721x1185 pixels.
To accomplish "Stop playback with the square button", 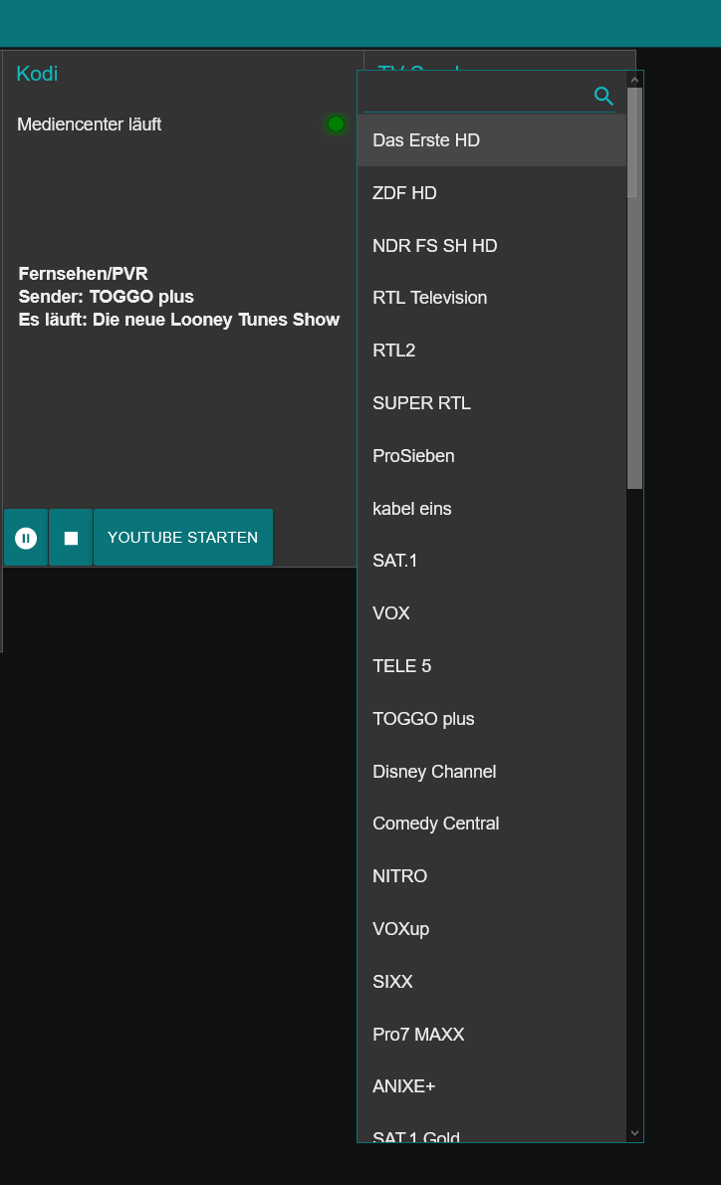I will [71, 538].
